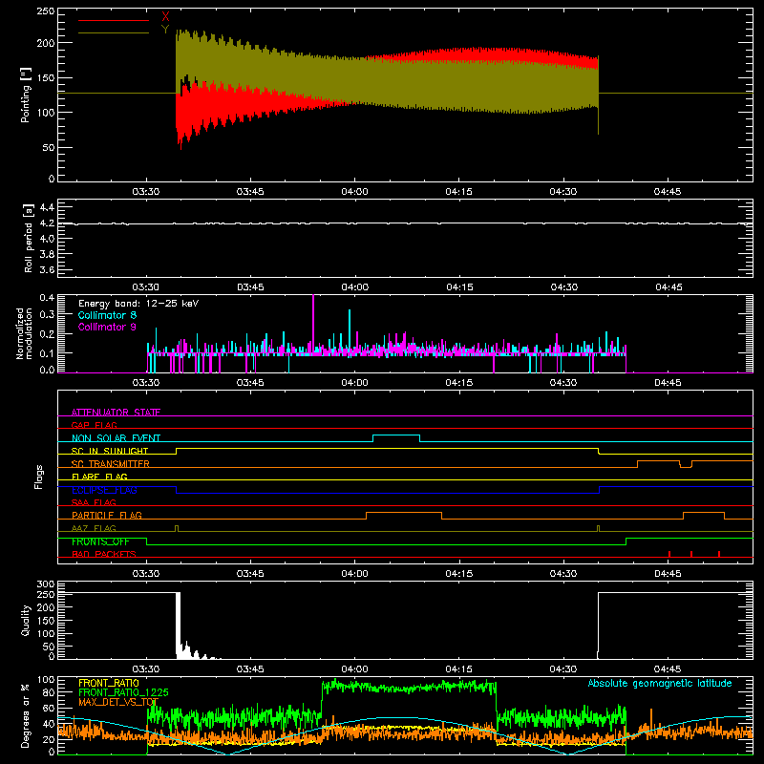This screenshot has height=764, width=764.
Task: Click the PARTICLE_FLAG label
Action: [x=107, y=515]
